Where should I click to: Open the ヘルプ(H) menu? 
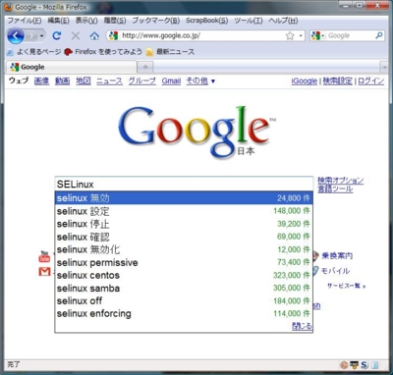[x=283, y=21]
